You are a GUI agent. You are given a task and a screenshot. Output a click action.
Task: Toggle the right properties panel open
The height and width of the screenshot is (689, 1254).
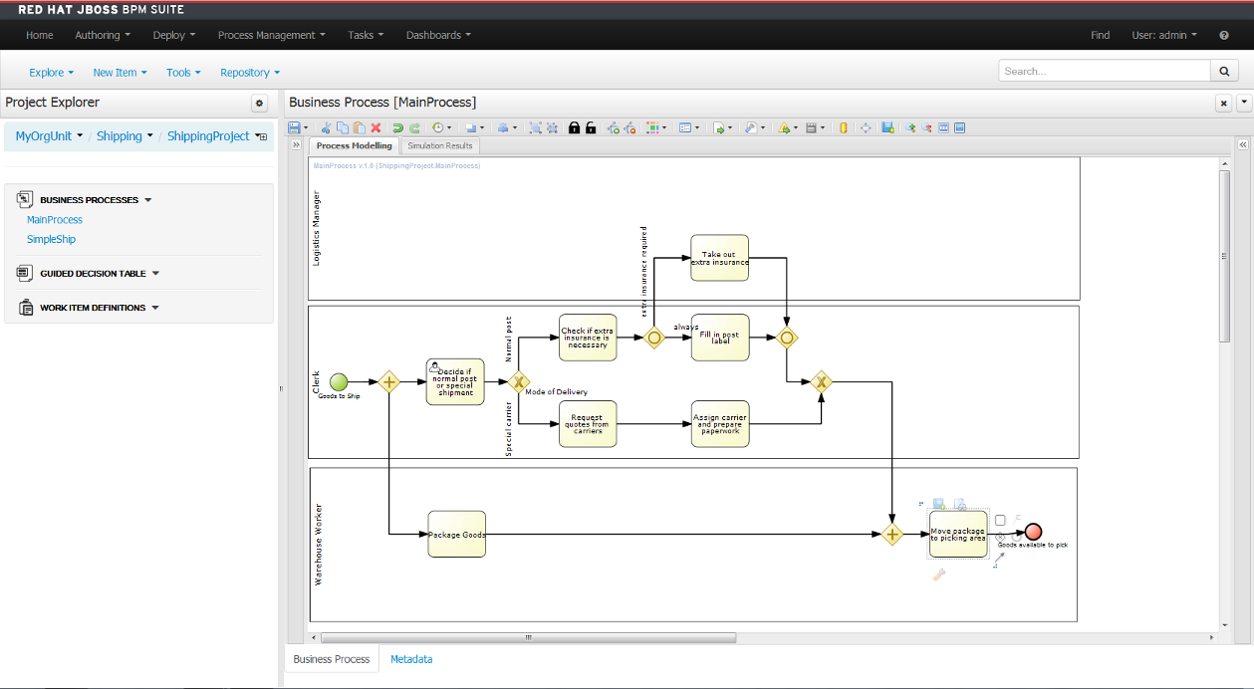1242,145
